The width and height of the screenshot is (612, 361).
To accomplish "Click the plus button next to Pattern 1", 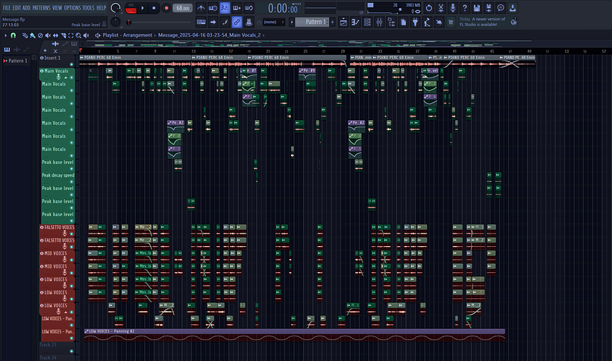I will coord(333,22).
